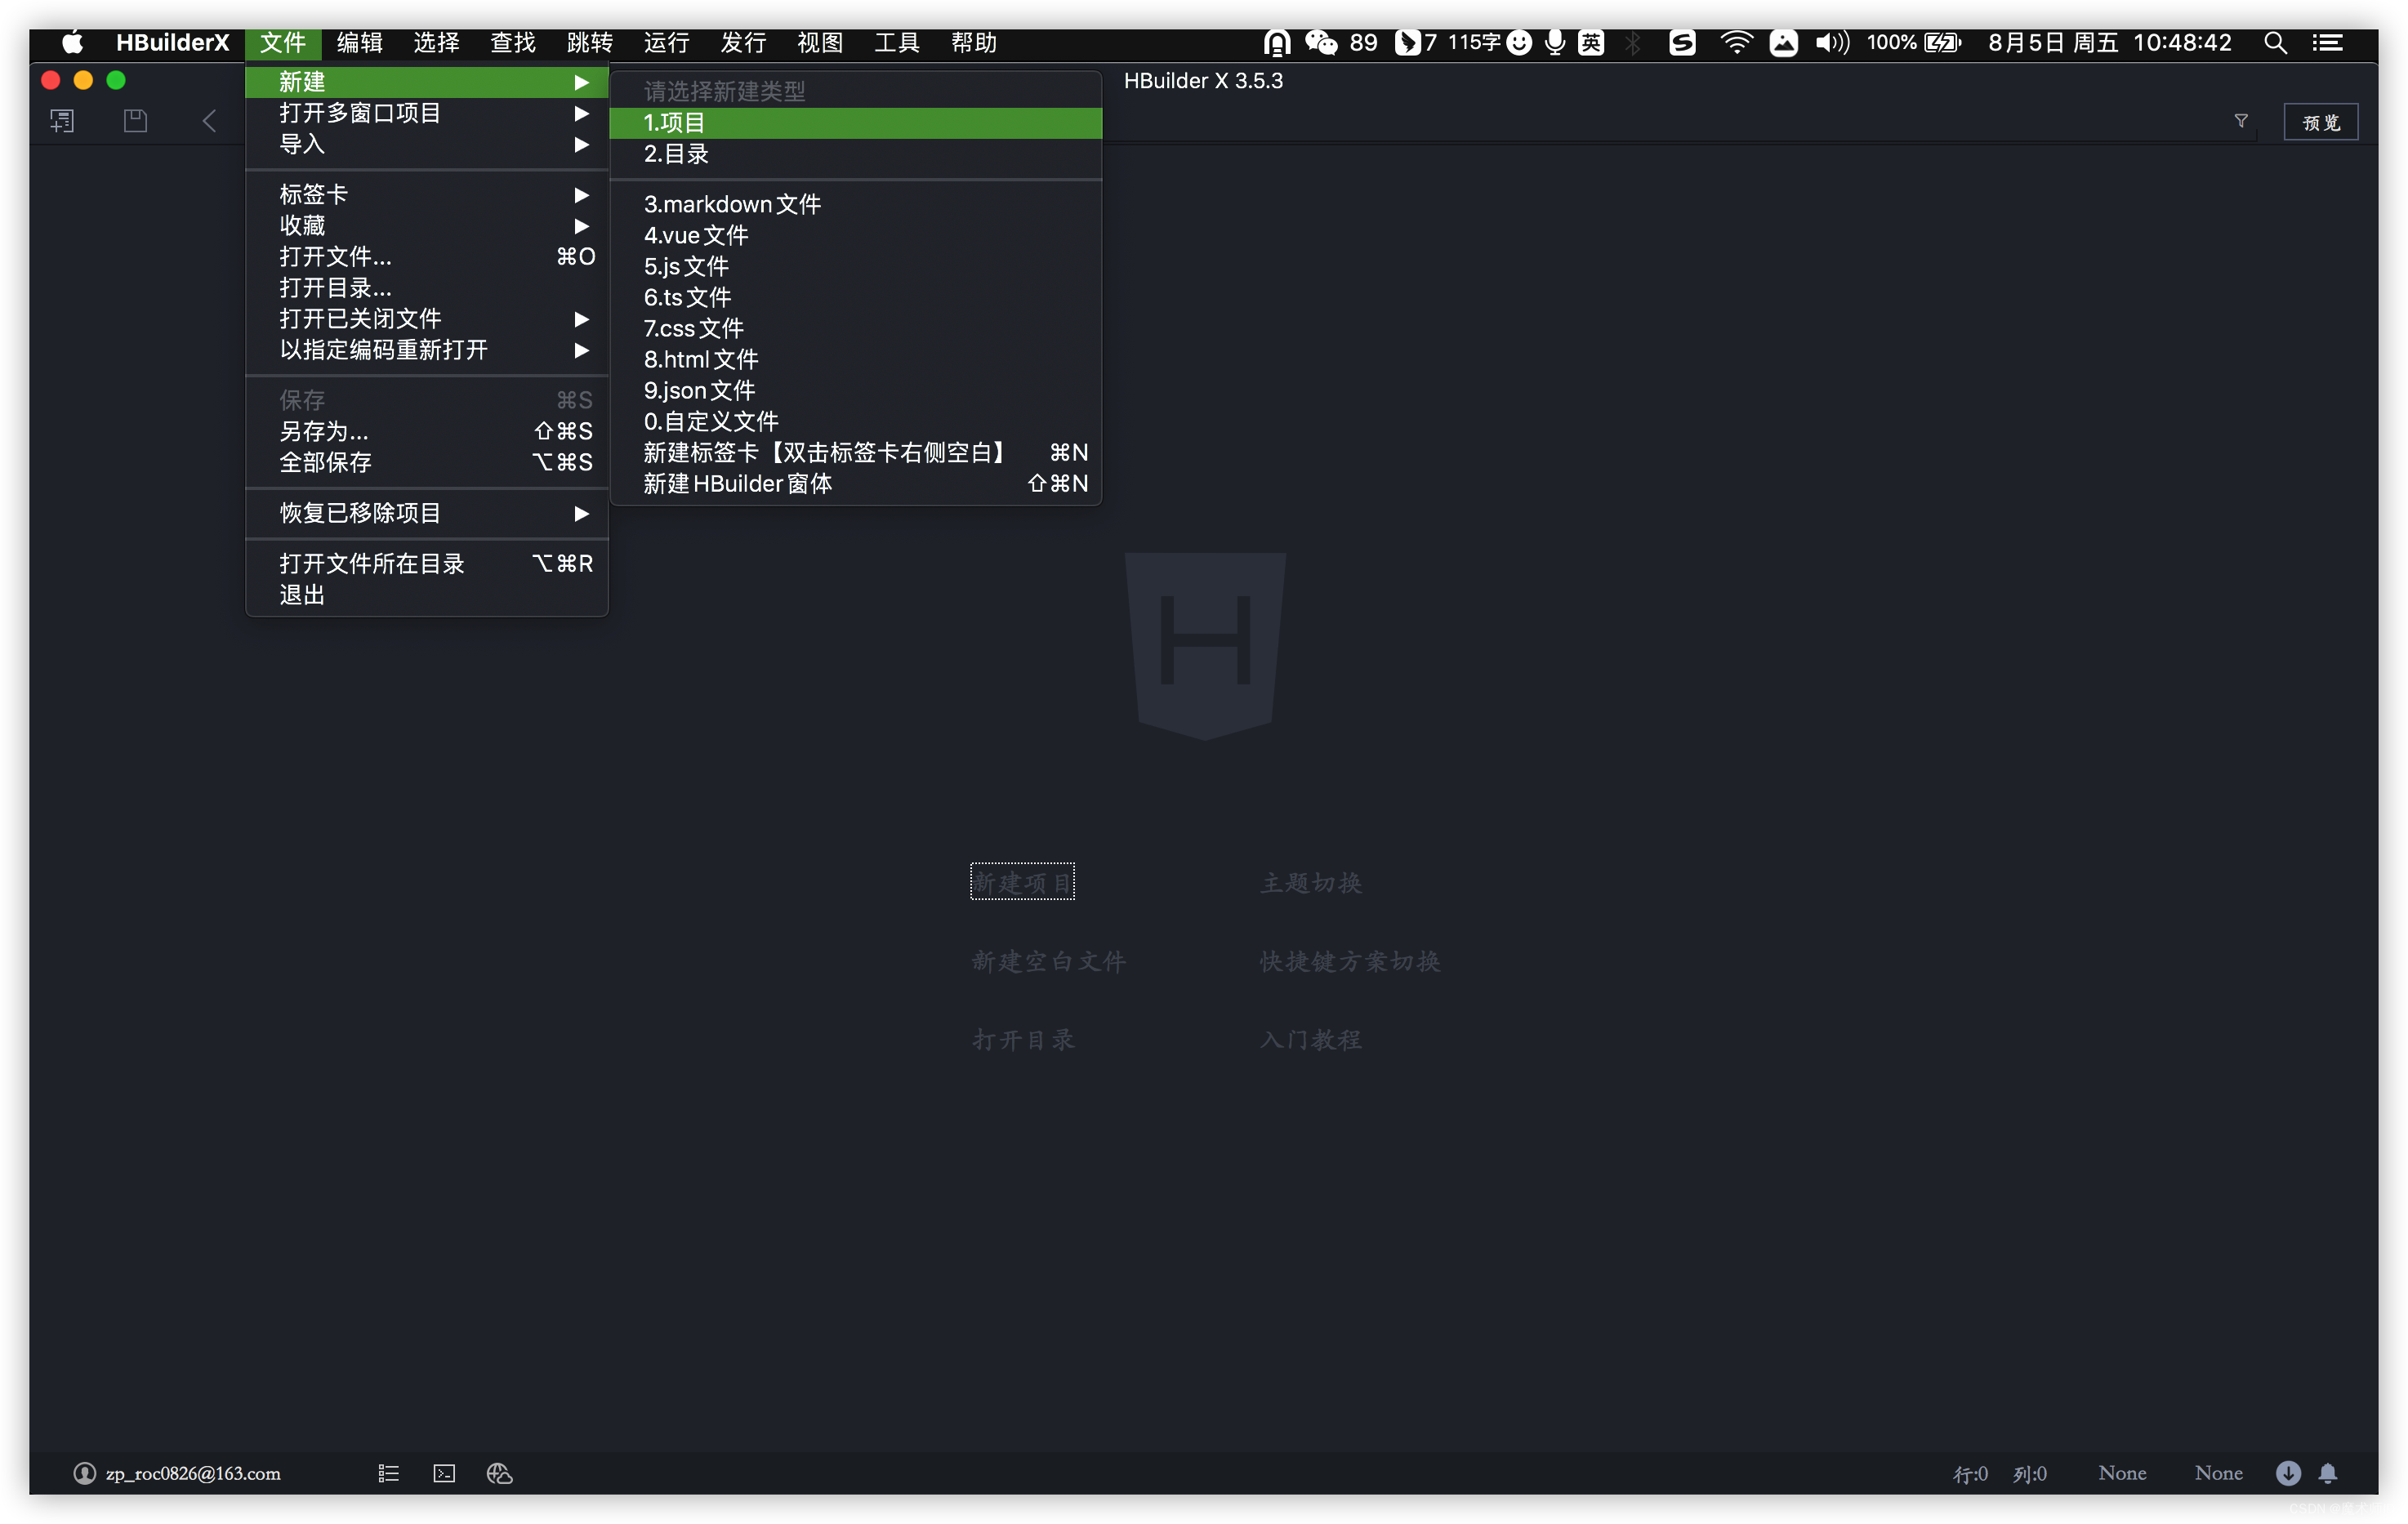Open Spotlight search icon

tap(2275, 42)
